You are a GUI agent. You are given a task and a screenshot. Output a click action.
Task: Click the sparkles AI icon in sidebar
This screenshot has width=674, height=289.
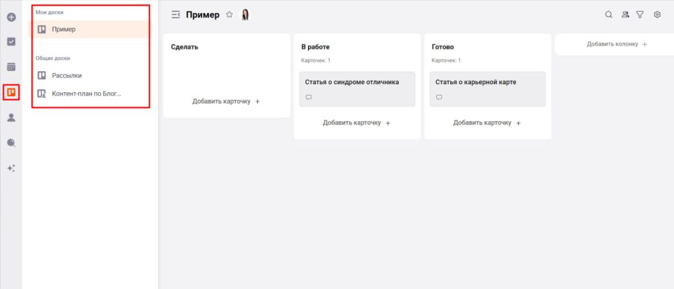11,168
